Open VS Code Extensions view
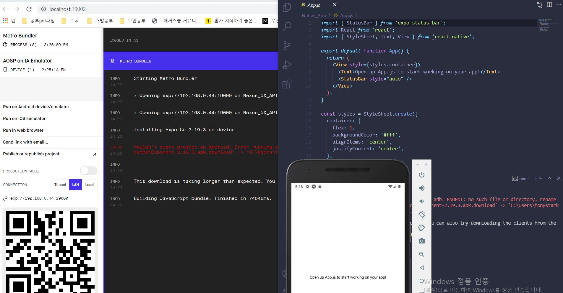Image resolution: width=563 pixels, height=293 pixels. click(287, 84)
